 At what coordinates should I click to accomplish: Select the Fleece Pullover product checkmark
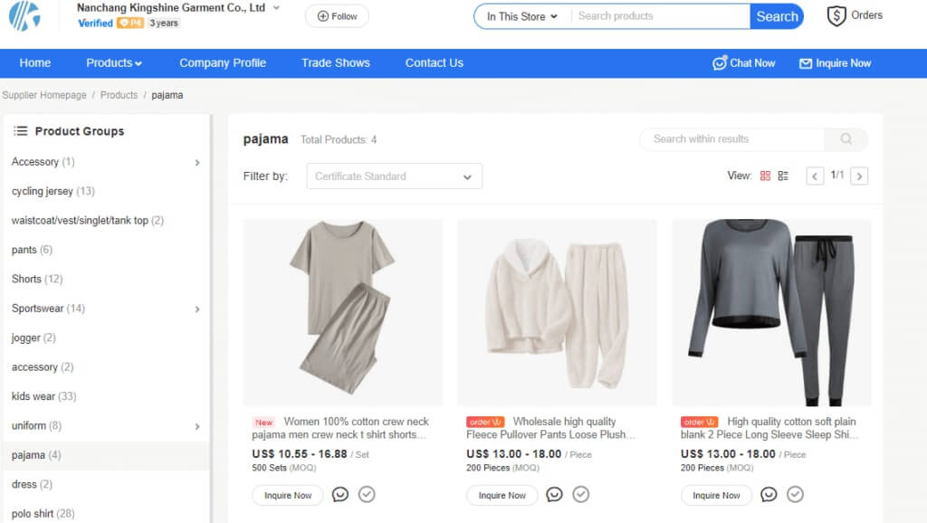[580, 495]
